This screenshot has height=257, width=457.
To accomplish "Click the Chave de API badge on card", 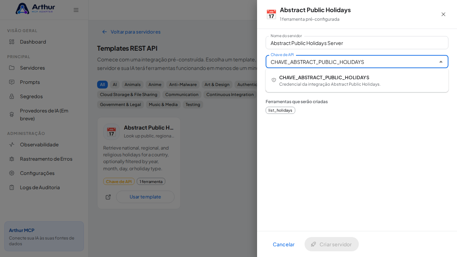I will [x=119, y=182].
